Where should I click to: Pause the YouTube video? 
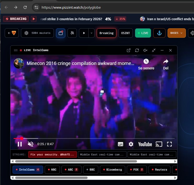coord(20,144)
